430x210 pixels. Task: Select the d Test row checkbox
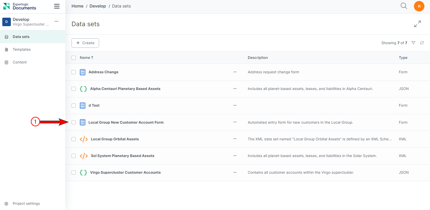[74, 105]
